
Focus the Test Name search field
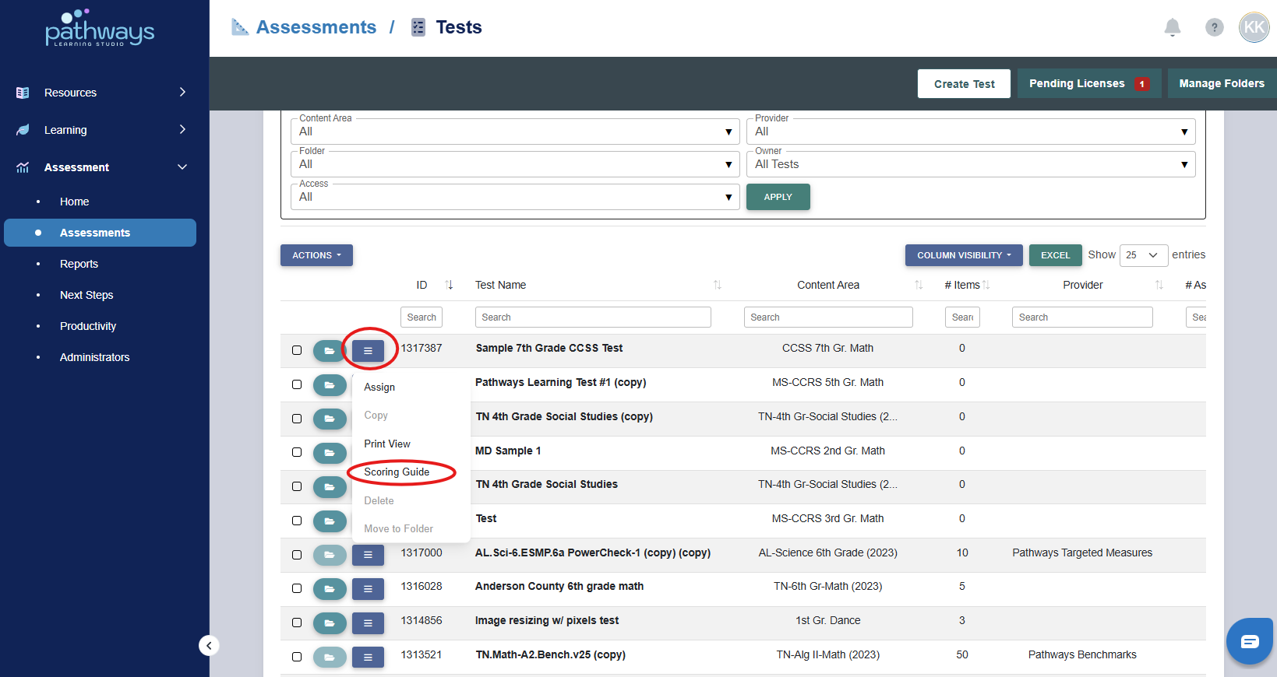(x=593, y=317)
